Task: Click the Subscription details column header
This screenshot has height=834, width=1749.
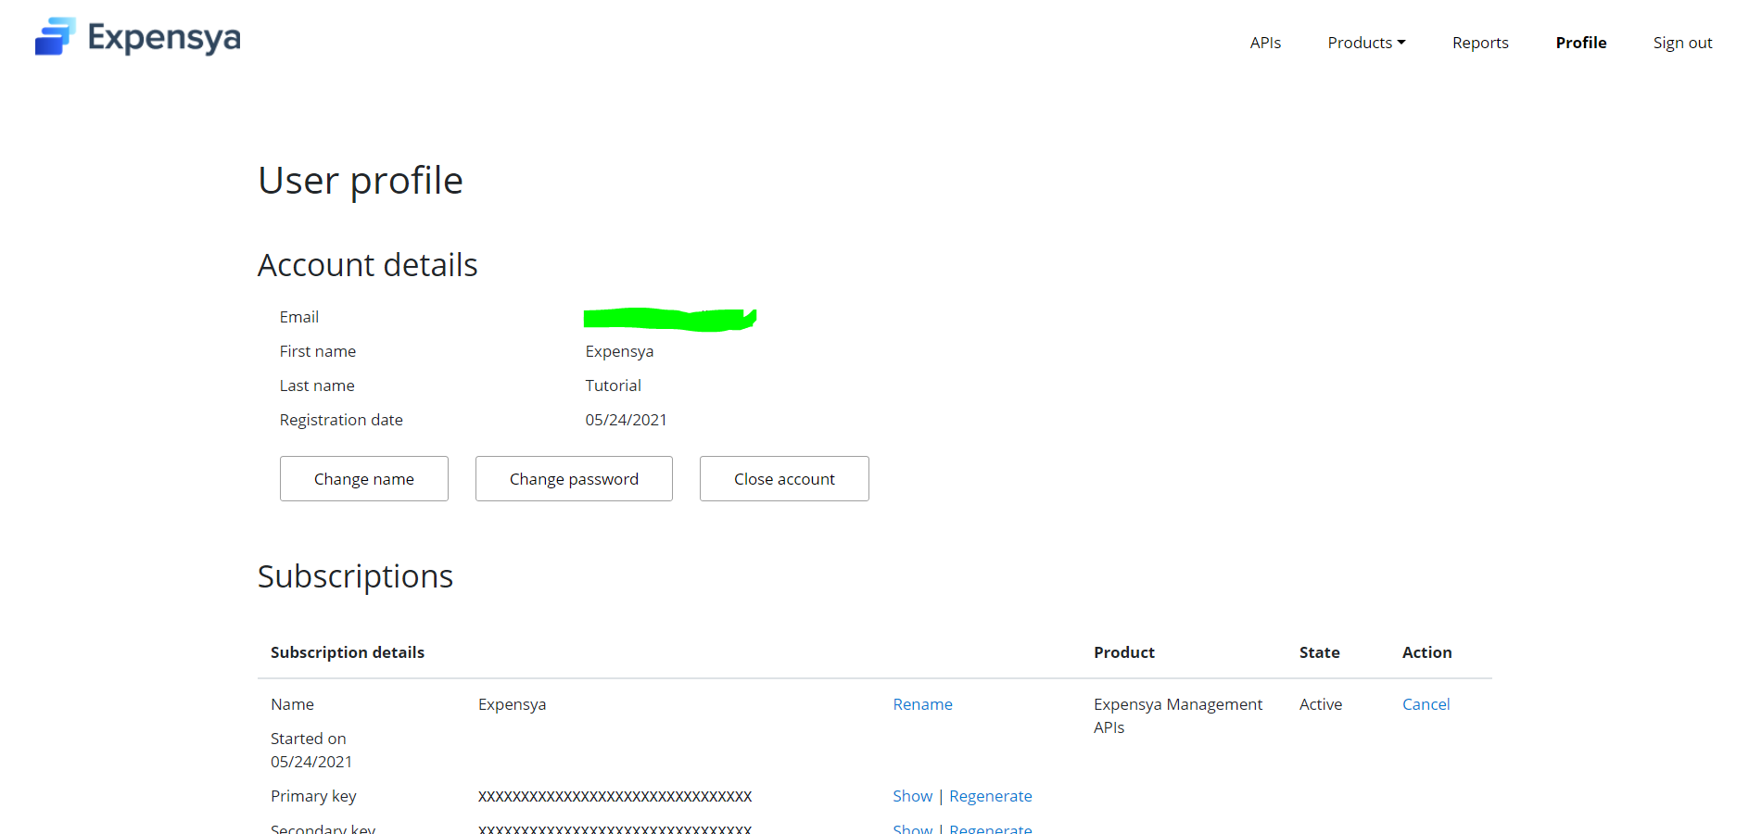Action: coord(348,652)
